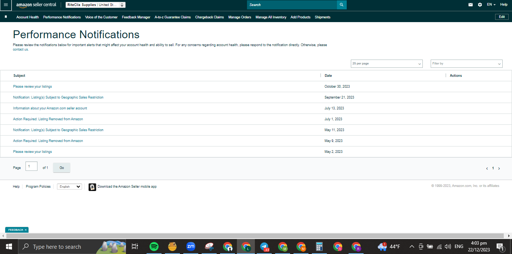512x254 pixels.
Task: Go to the previous page arrow
Action: [487, 169]
